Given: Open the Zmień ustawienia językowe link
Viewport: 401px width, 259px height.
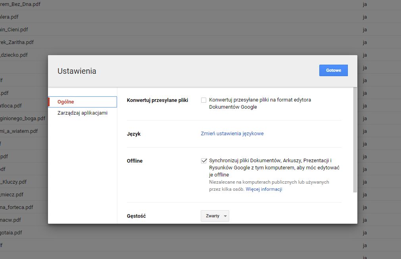Looking at the screenshot, I should coord(232,134).
